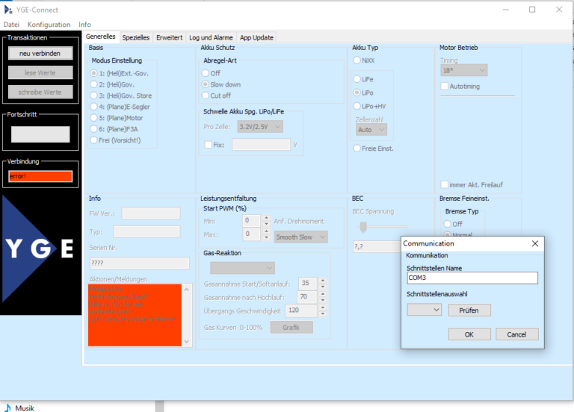The width and height of the screenshot is (574, 412).
Task: Close the Communication dialog
Action: (x=535, y=243)
